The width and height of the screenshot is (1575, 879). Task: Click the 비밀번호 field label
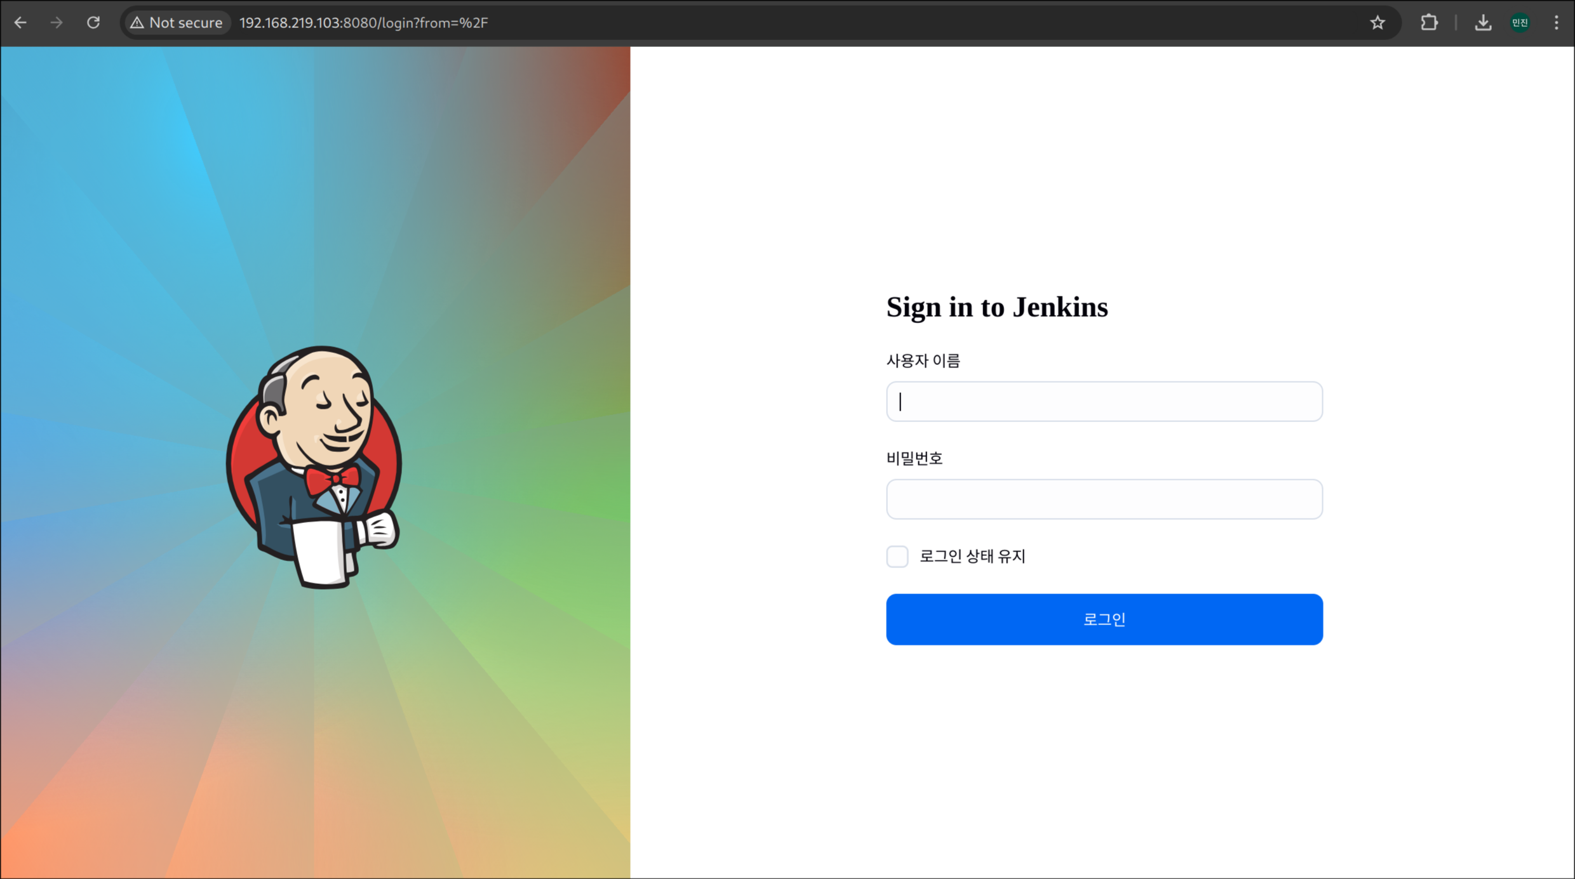pyautogui.click(x=915, y=458)
